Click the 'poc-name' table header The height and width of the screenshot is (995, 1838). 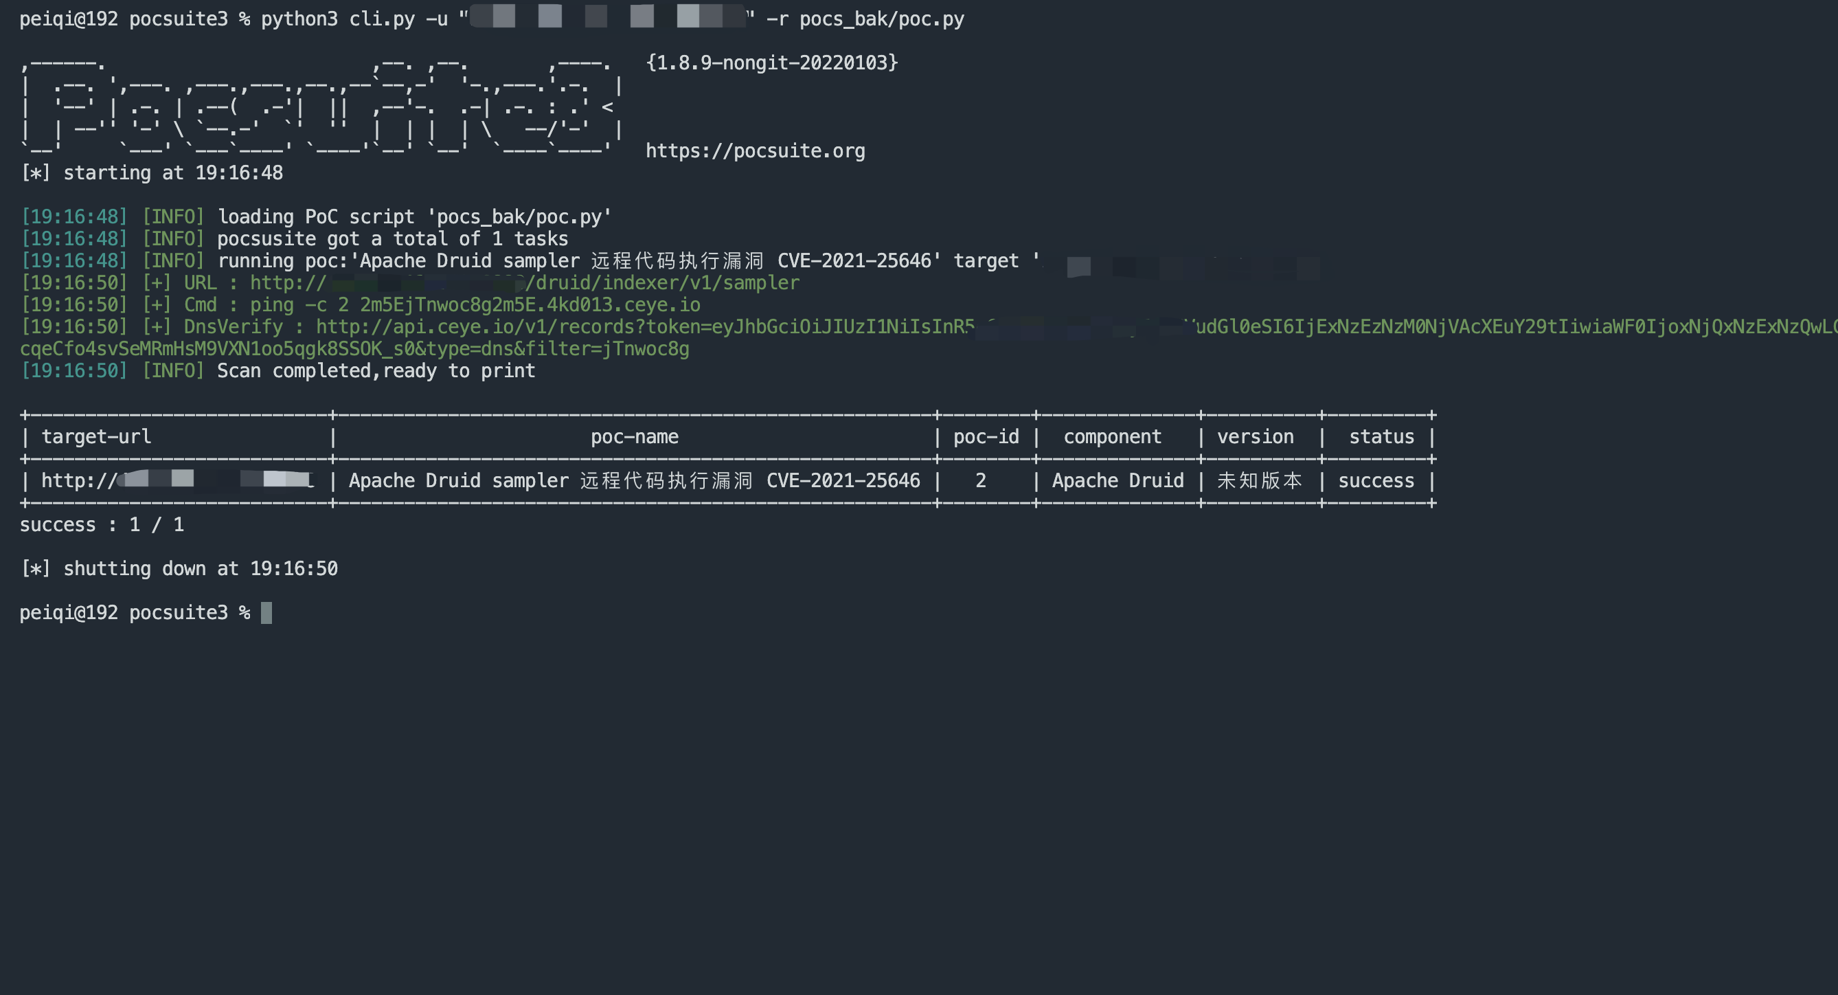pos(635,437)
